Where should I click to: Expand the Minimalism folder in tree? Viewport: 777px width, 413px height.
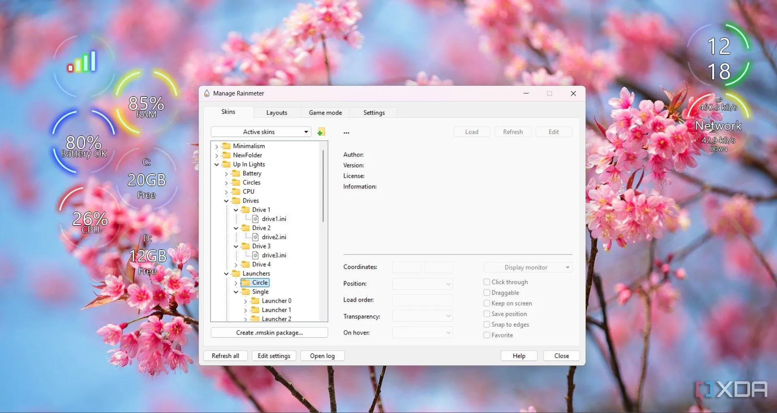pyautogui.click(x=217, y=146)
